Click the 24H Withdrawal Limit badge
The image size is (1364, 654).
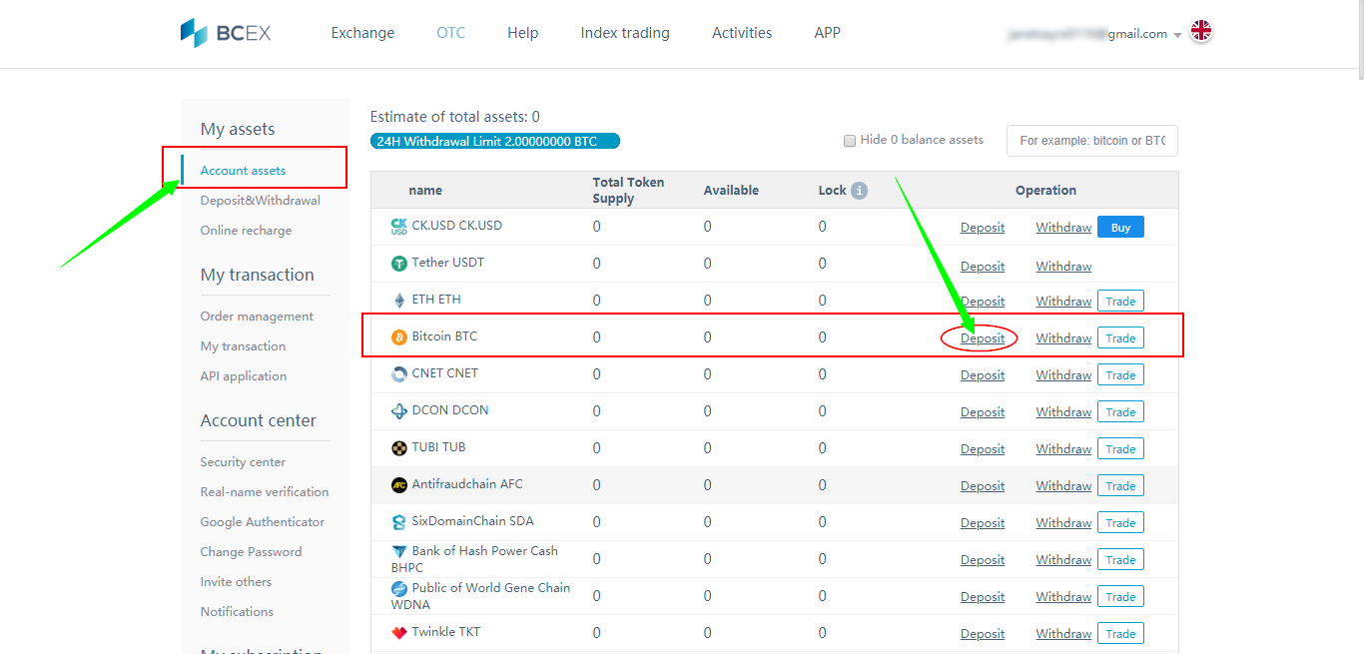[x=495, y=142]
